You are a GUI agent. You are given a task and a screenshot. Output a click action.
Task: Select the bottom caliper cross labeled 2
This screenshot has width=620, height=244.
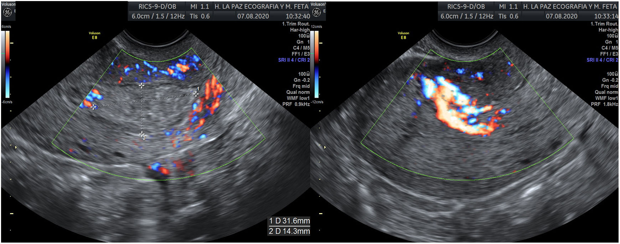pyautogui.click(x=142, y=134)
